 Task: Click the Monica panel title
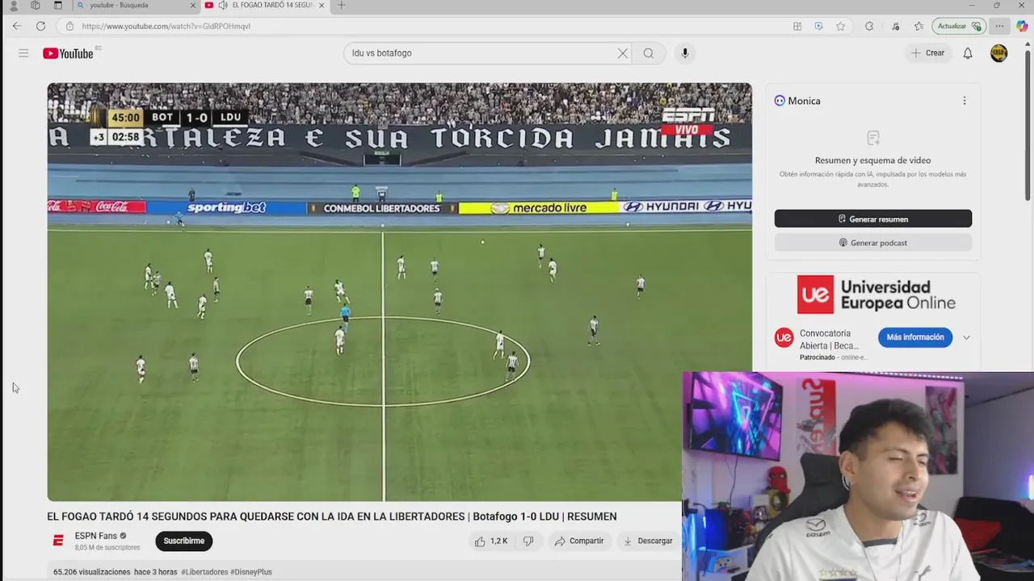(x=804, y=101)
